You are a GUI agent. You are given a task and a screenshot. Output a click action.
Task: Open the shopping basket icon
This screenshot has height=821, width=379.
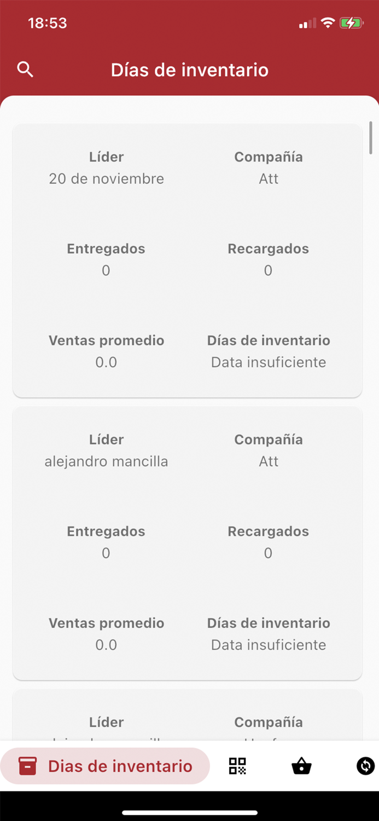301,766
